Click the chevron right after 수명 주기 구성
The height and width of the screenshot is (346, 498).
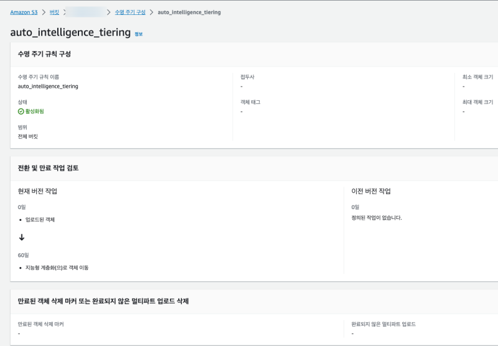pyautogui.click(x=151, y=12)
